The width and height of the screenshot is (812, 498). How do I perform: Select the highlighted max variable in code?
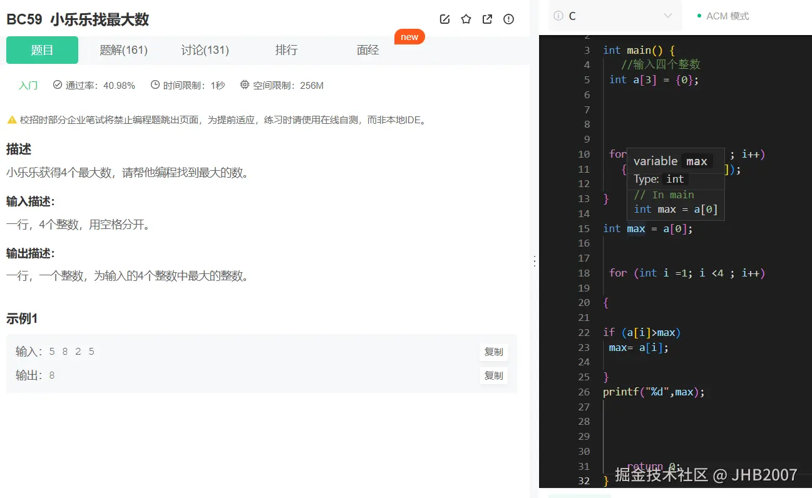point(635,228)
